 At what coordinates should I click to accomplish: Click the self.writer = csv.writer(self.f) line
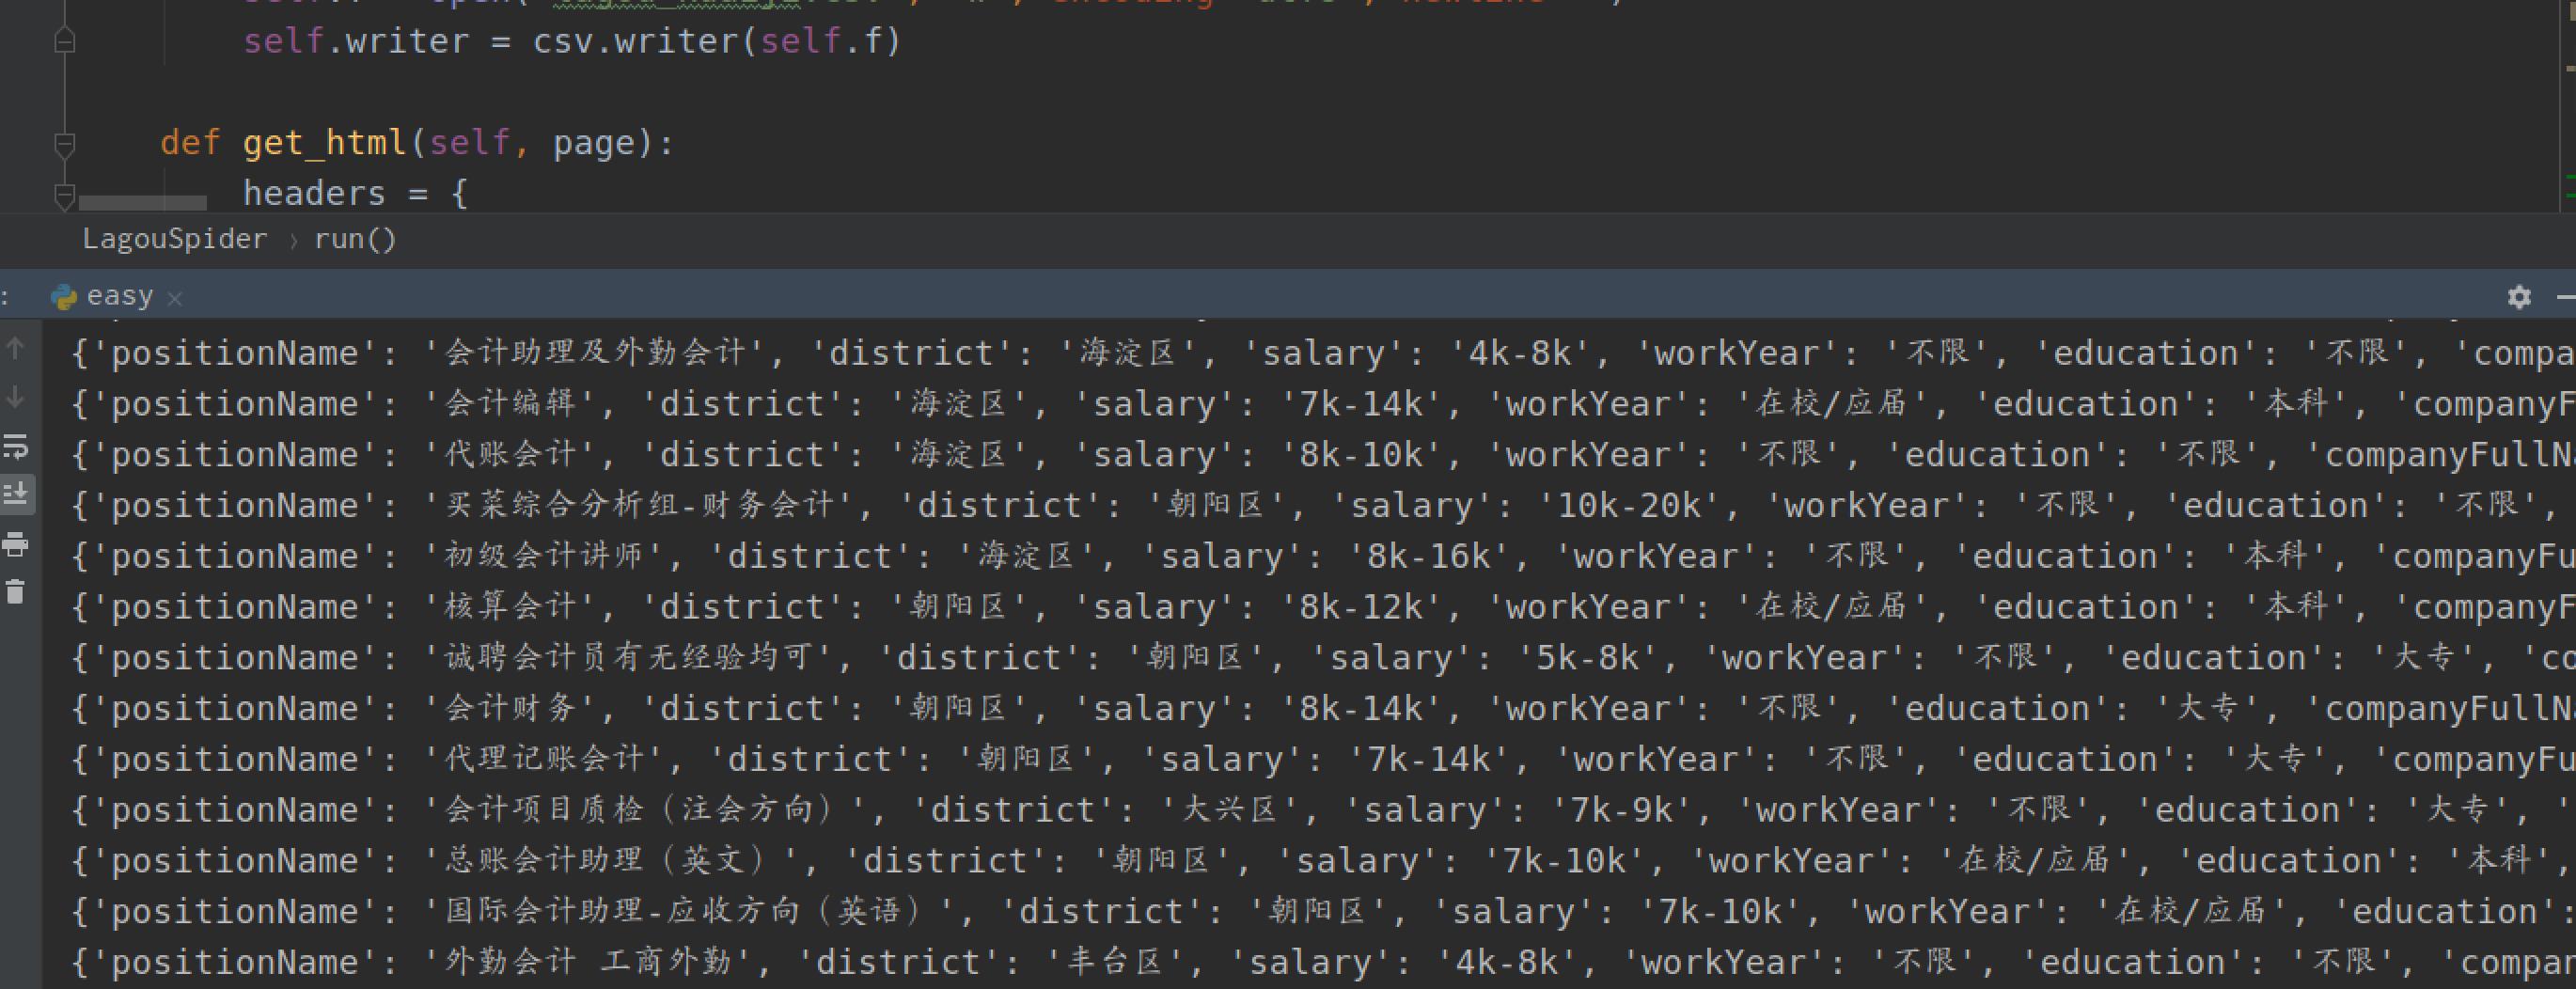tap(573, 41)
